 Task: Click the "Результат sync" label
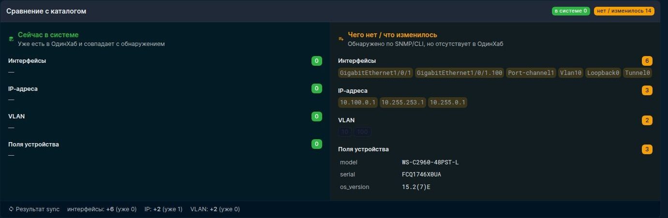coord(38,209)
